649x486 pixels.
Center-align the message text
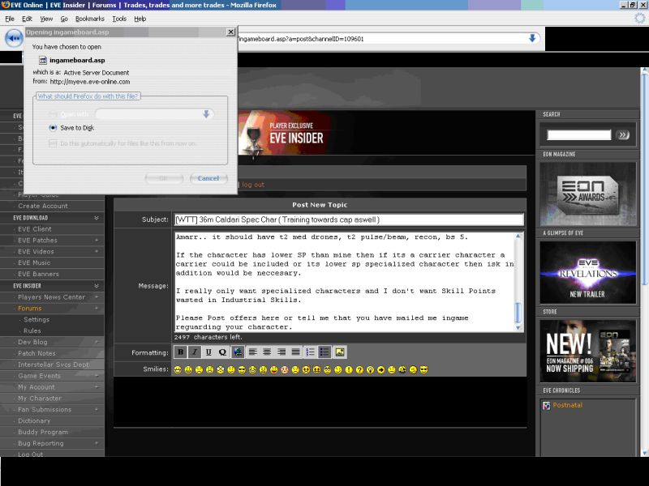pyautogui.click(x=267, y=352)
